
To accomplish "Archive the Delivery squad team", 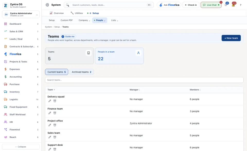I will tap(55, 101).
